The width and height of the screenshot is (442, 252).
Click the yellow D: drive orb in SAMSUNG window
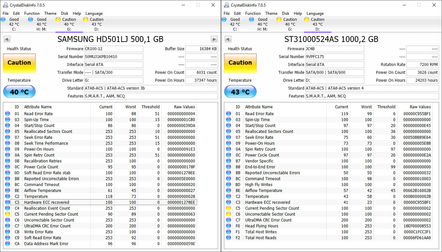(86, 19)
